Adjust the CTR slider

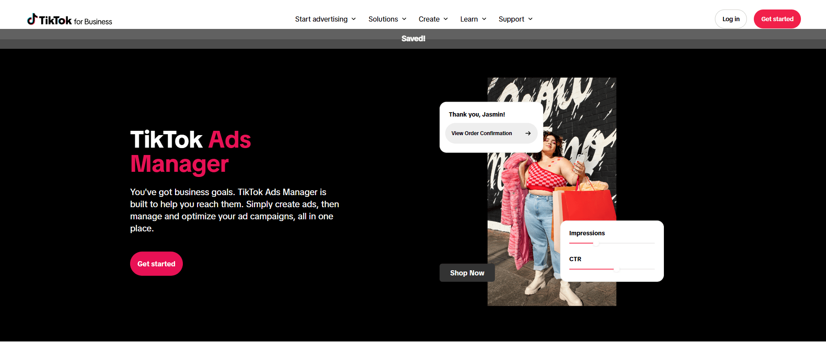[x=617, y=269]
